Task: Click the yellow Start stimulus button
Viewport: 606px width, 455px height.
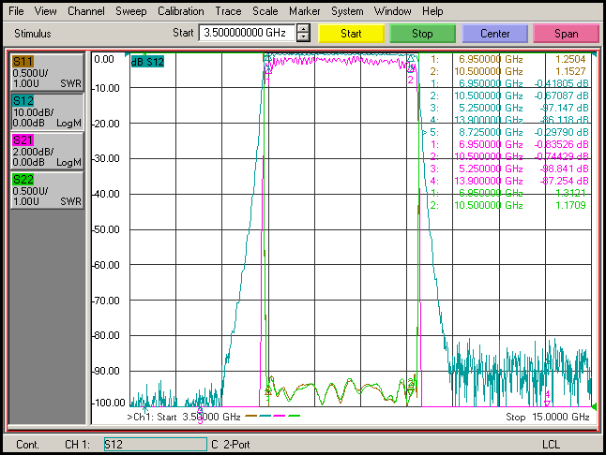Action: (351, 34)
